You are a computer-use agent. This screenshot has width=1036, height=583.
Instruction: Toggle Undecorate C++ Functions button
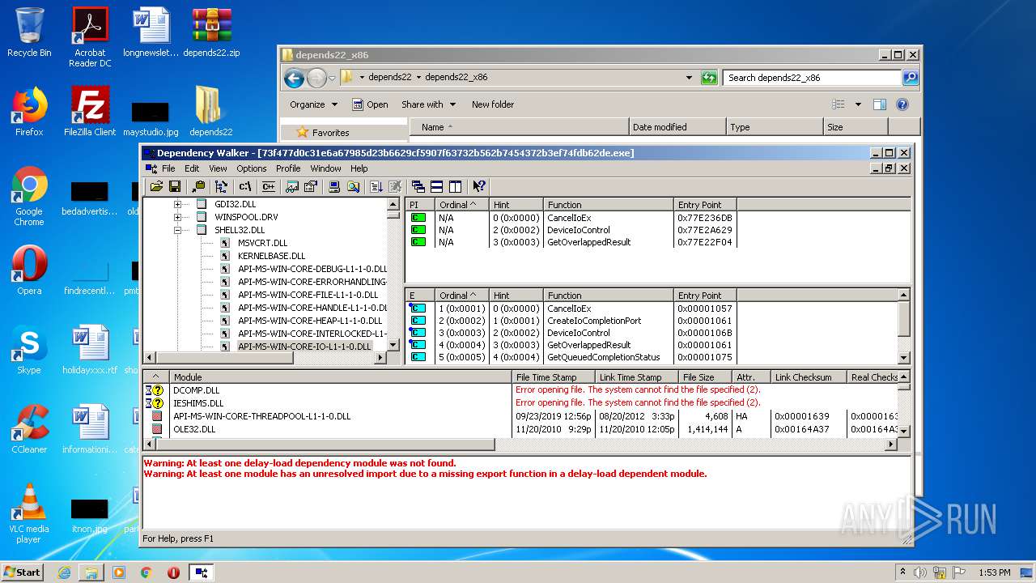point(269,186)
